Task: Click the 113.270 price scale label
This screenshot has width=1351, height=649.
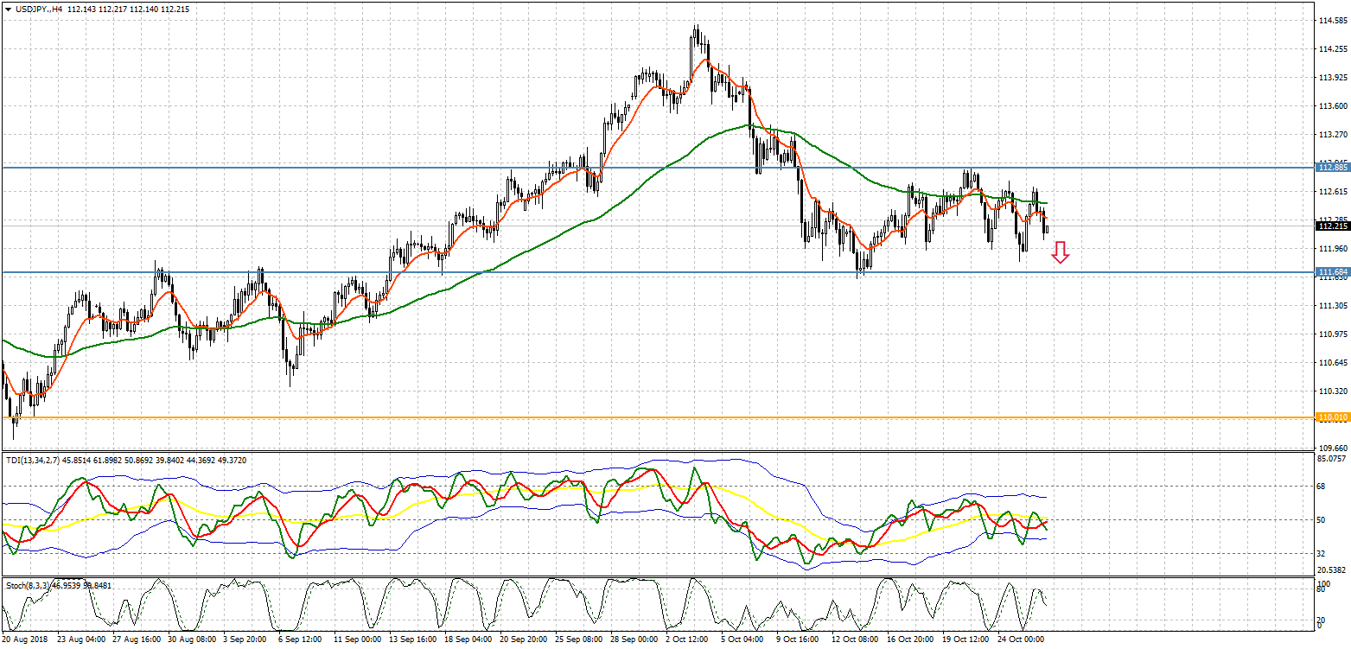Action: tap(1331, 135)
